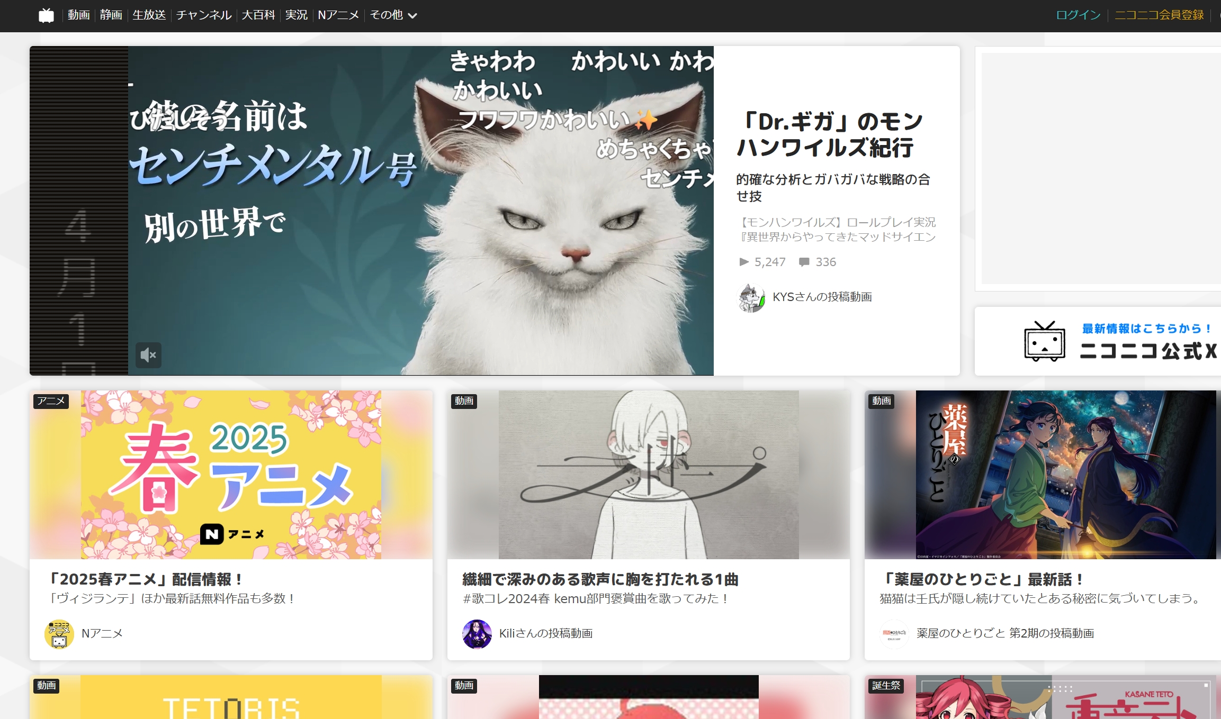Click the ニコニコ公式X TV mascot icon
The image size is (1221, 719).
tap(1044, 342)
